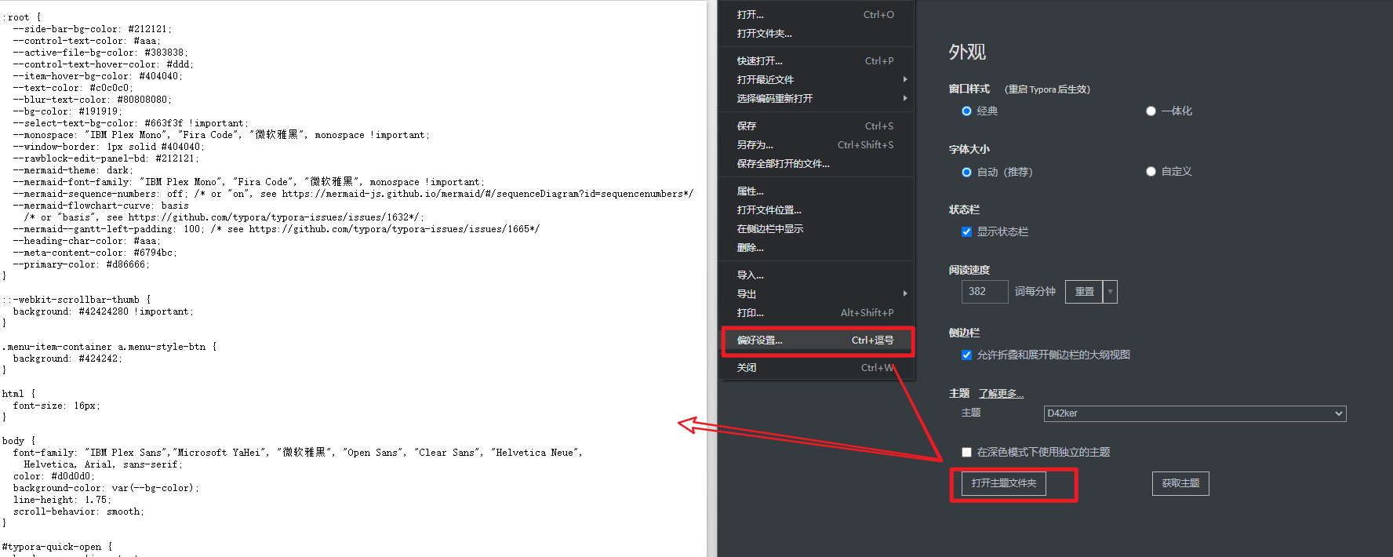Expand the 导出 submenu
The width and height of the screenshot is (1393, 557).
click(x=904, y=294)
